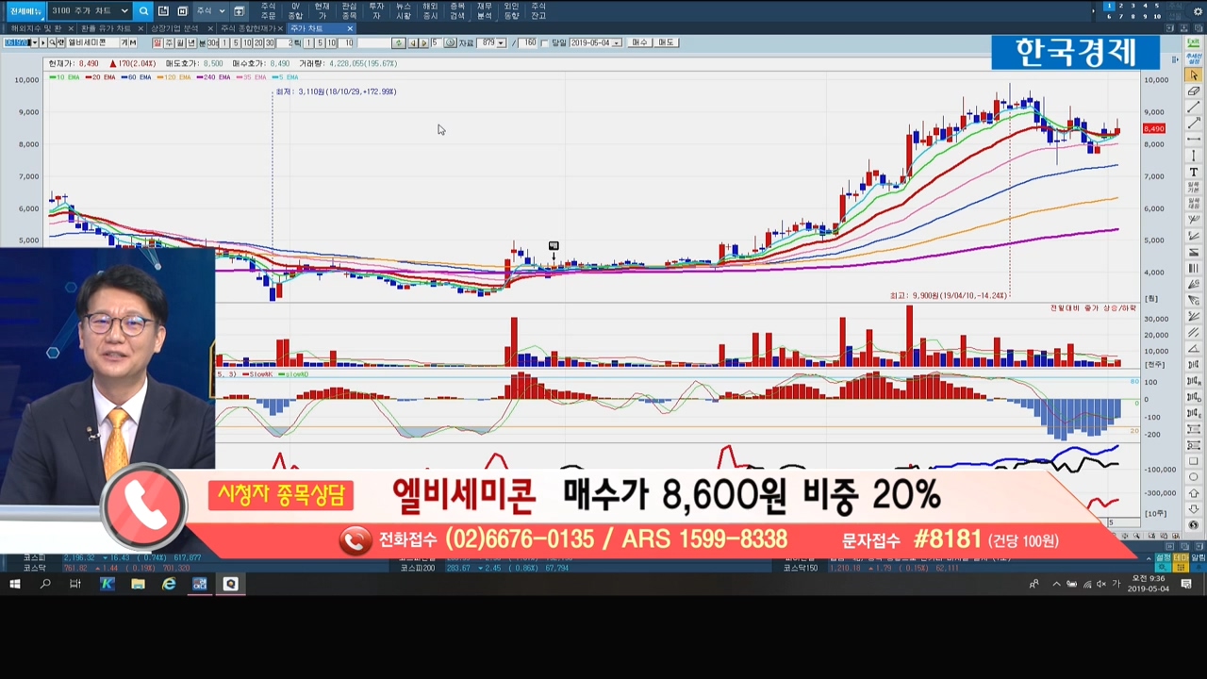The image size is (1207, 679).
Task: Select the text annotation tool
Action: (x=1194, y=172)
